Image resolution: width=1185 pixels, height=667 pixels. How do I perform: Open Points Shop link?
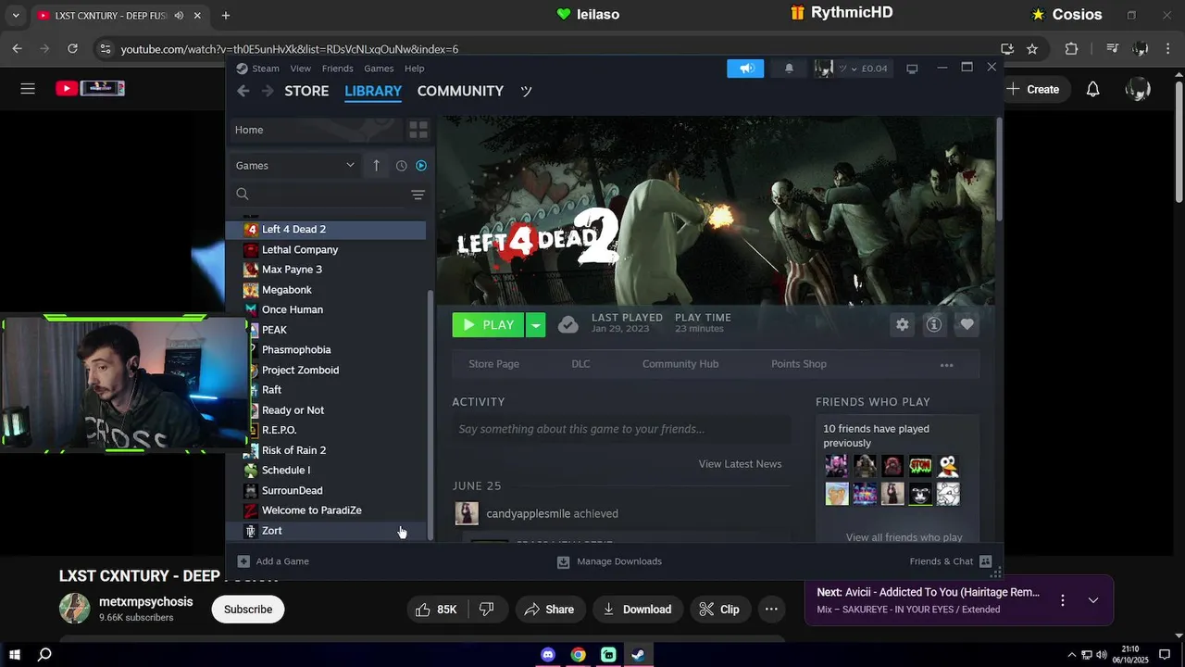(x=799, y=364)
